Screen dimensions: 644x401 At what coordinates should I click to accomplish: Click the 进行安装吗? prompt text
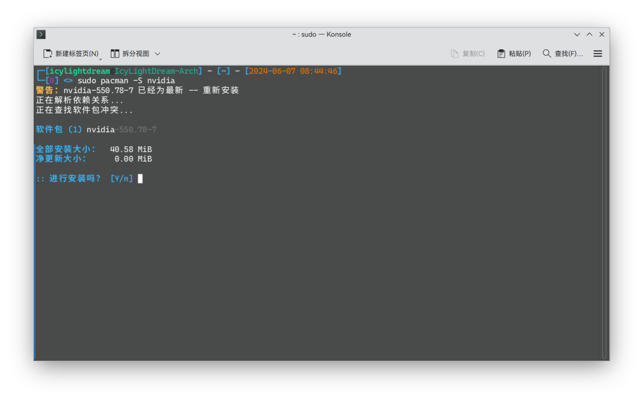pyautogui.click(x=75, y=178)
